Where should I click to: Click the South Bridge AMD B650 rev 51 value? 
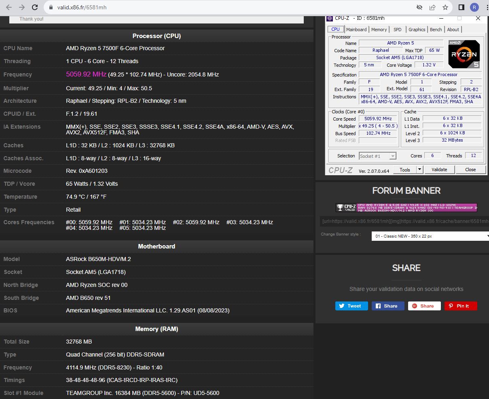point(88,298)
